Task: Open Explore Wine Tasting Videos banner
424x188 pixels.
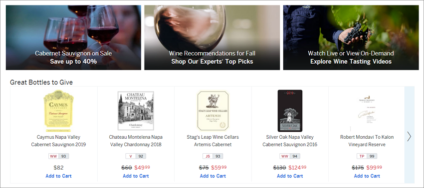Action: pos(351,37)
